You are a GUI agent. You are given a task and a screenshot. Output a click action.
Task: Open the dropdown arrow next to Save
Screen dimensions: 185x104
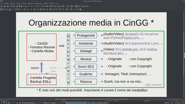pyautogui.click(x=9, y=6)
